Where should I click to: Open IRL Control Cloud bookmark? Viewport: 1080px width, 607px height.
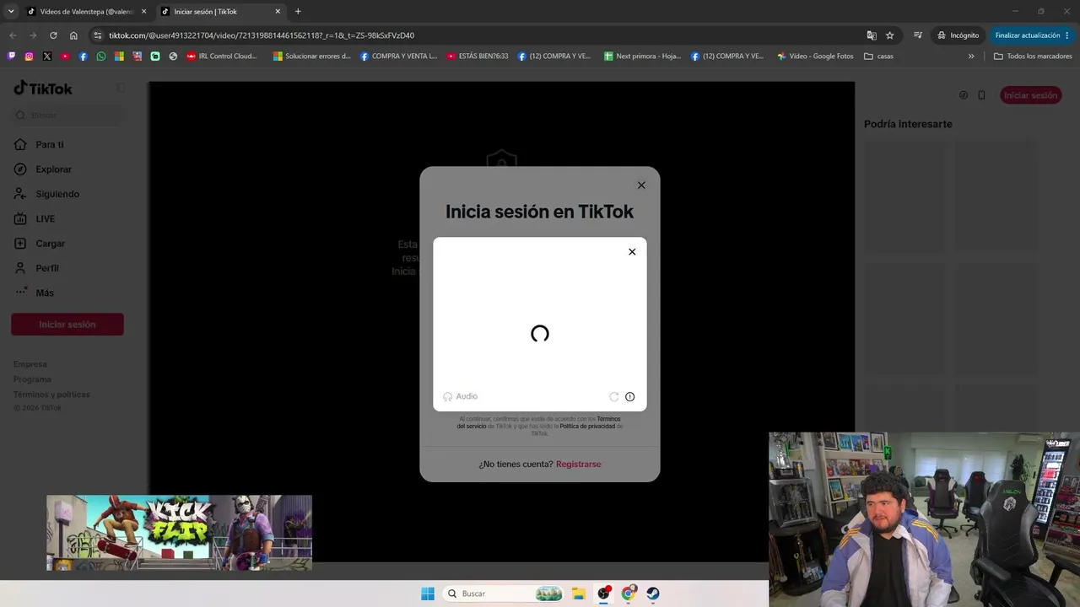coord(221,56)
